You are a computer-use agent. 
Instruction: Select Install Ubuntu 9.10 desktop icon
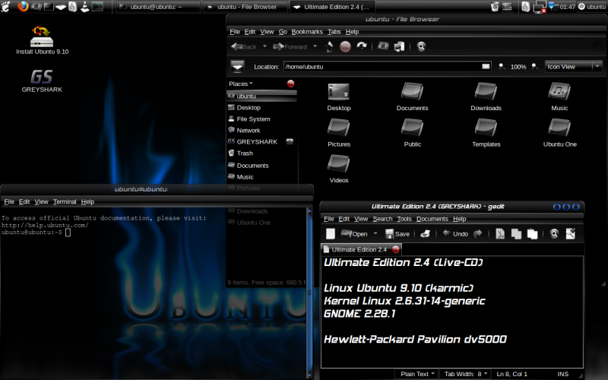[43, 40]
